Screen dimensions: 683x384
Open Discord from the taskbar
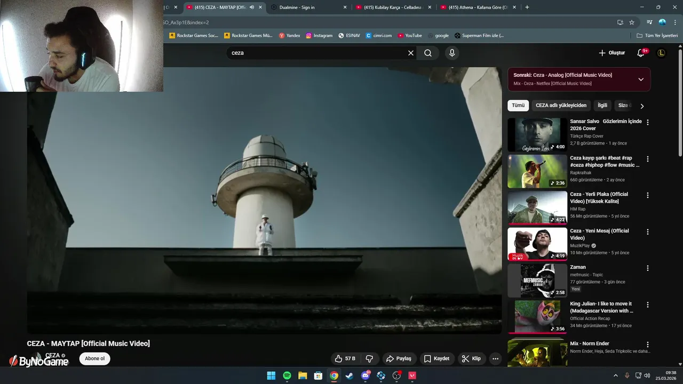coord(366,375)
